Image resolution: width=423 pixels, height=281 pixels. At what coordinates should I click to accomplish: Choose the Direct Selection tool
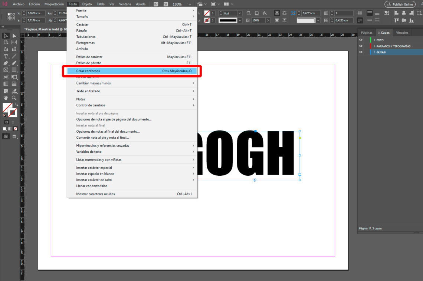14,36
